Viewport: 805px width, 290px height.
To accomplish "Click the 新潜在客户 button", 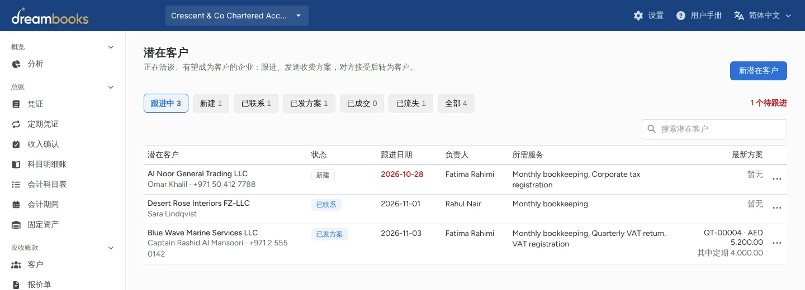I will [x=759, y=71].
